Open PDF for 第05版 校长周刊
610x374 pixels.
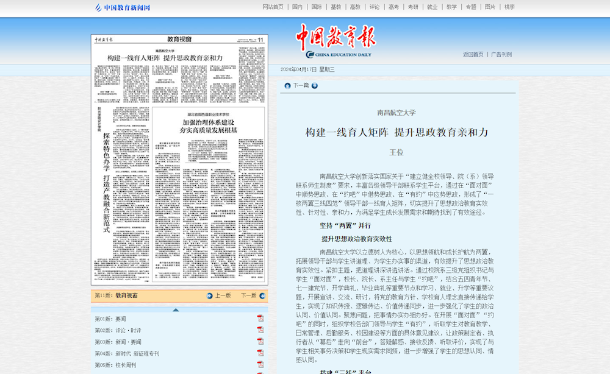click(x=260, y=363)
